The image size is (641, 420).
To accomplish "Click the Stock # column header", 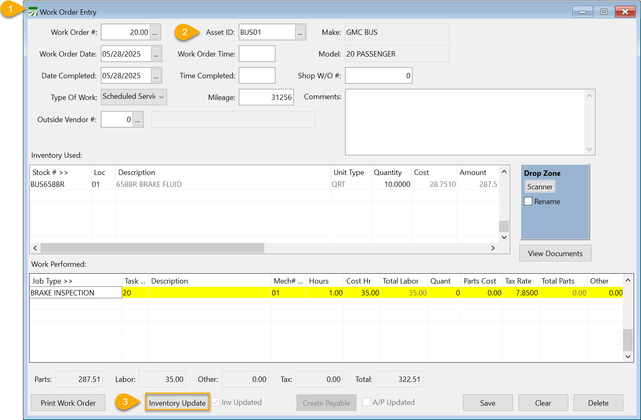I will (50, 173).
